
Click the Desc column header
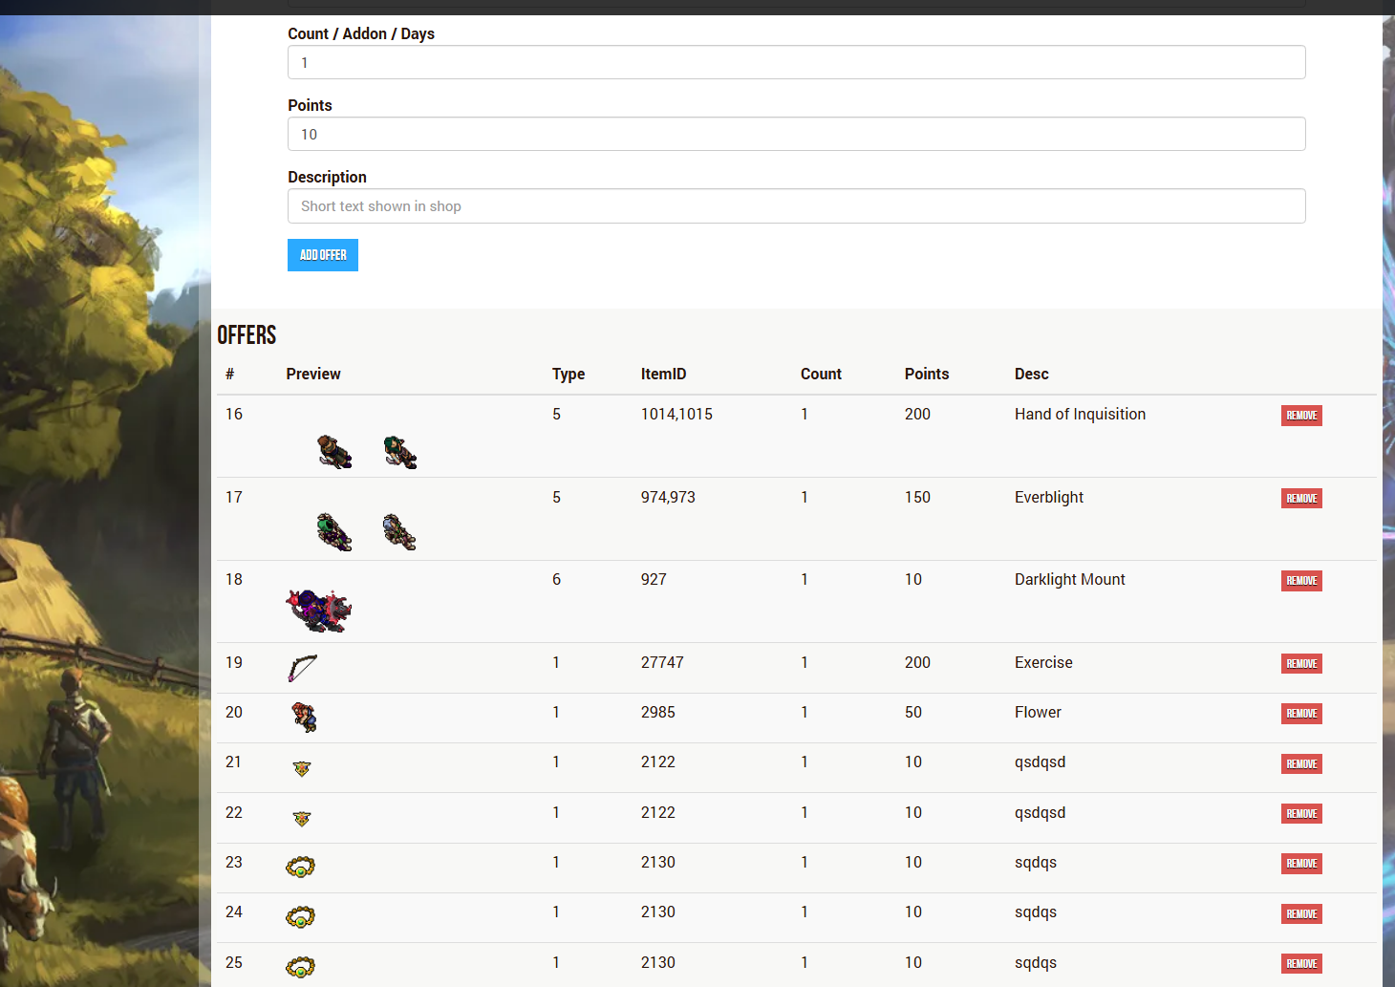(x=1032, y=374)
